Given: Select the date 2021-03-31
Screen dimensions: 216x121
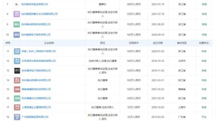Looking at the screenshot, I should (158, 80).
